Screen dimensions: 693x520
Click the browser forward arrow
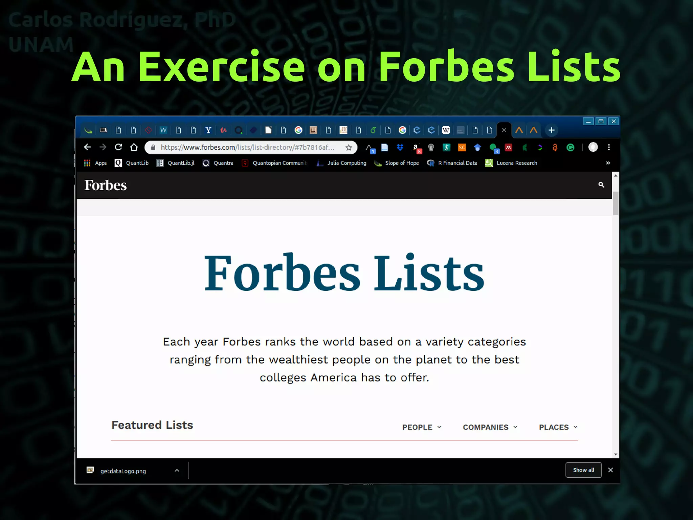pyautogui.click(x=103, y=147)
